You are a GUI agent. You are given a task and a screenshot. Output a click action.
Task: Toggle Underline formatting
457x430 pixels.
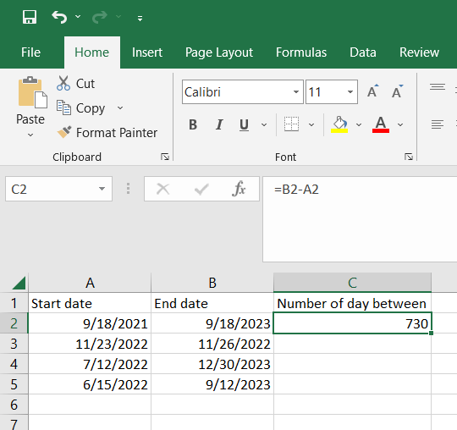(244, 124)
